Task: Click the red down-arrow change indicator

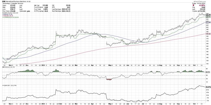Action: 194,6
